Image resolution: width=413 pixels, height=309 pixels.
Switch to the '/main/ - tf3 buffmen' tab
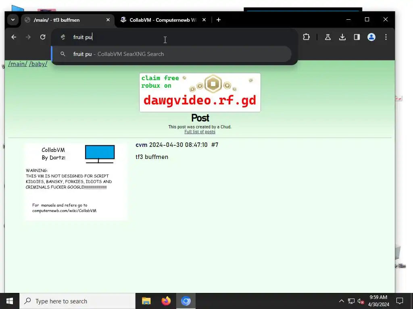[68, 20]
